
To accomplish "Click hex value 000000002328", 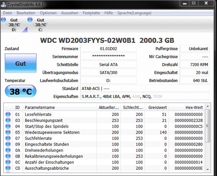I will click(x=189, y=120).
